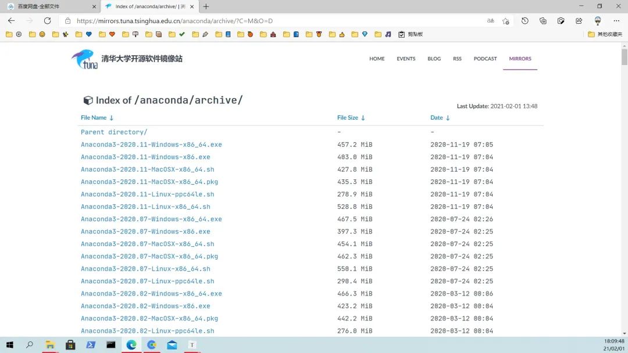Open the black terminal window taskbar icon
This screenshot has height=353, width=628.
[111, 345]
